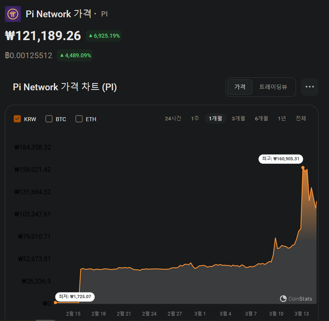This screenshot has height=321, width=329.
Task: Switch to the 트레이딩뷰 chart tab
Action: coord(273,87)
